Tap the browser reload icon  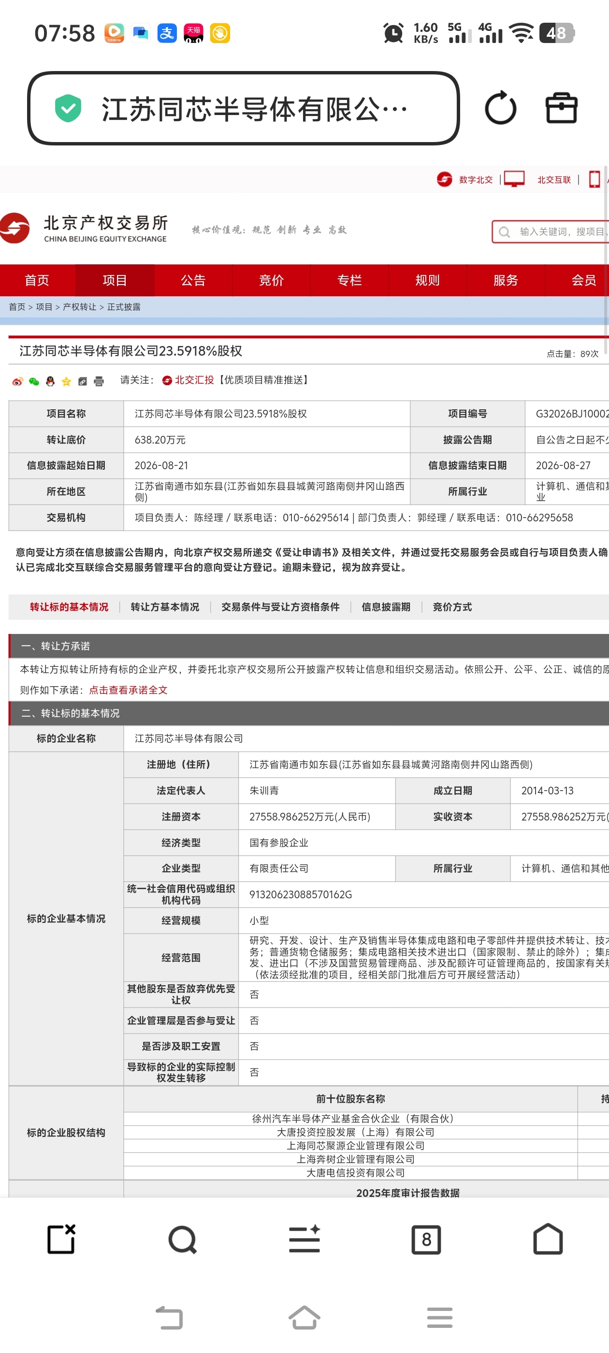coord(500,108)
